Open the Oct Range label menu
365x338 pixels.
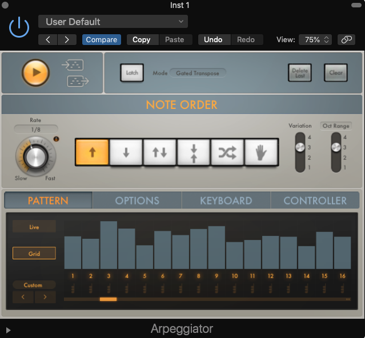pos(336,126)
